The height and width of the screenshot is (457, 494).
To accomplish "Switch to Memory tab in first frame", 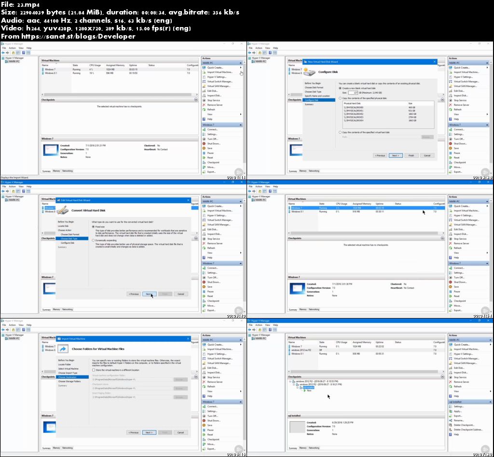I will tap(56, 171).
